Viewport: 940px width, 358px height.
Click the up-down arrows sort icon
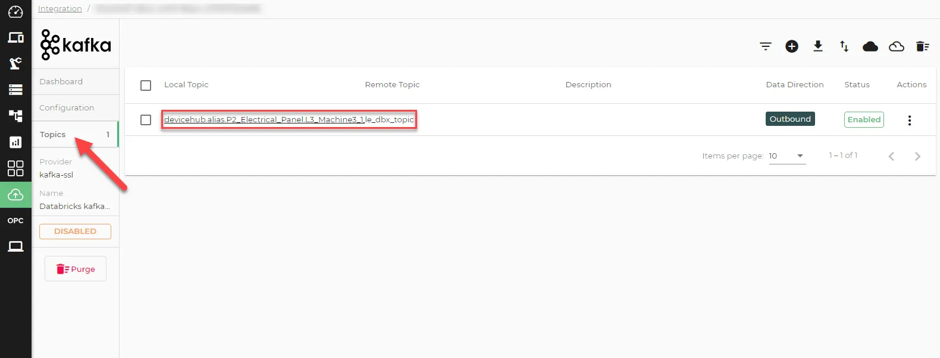844,46
